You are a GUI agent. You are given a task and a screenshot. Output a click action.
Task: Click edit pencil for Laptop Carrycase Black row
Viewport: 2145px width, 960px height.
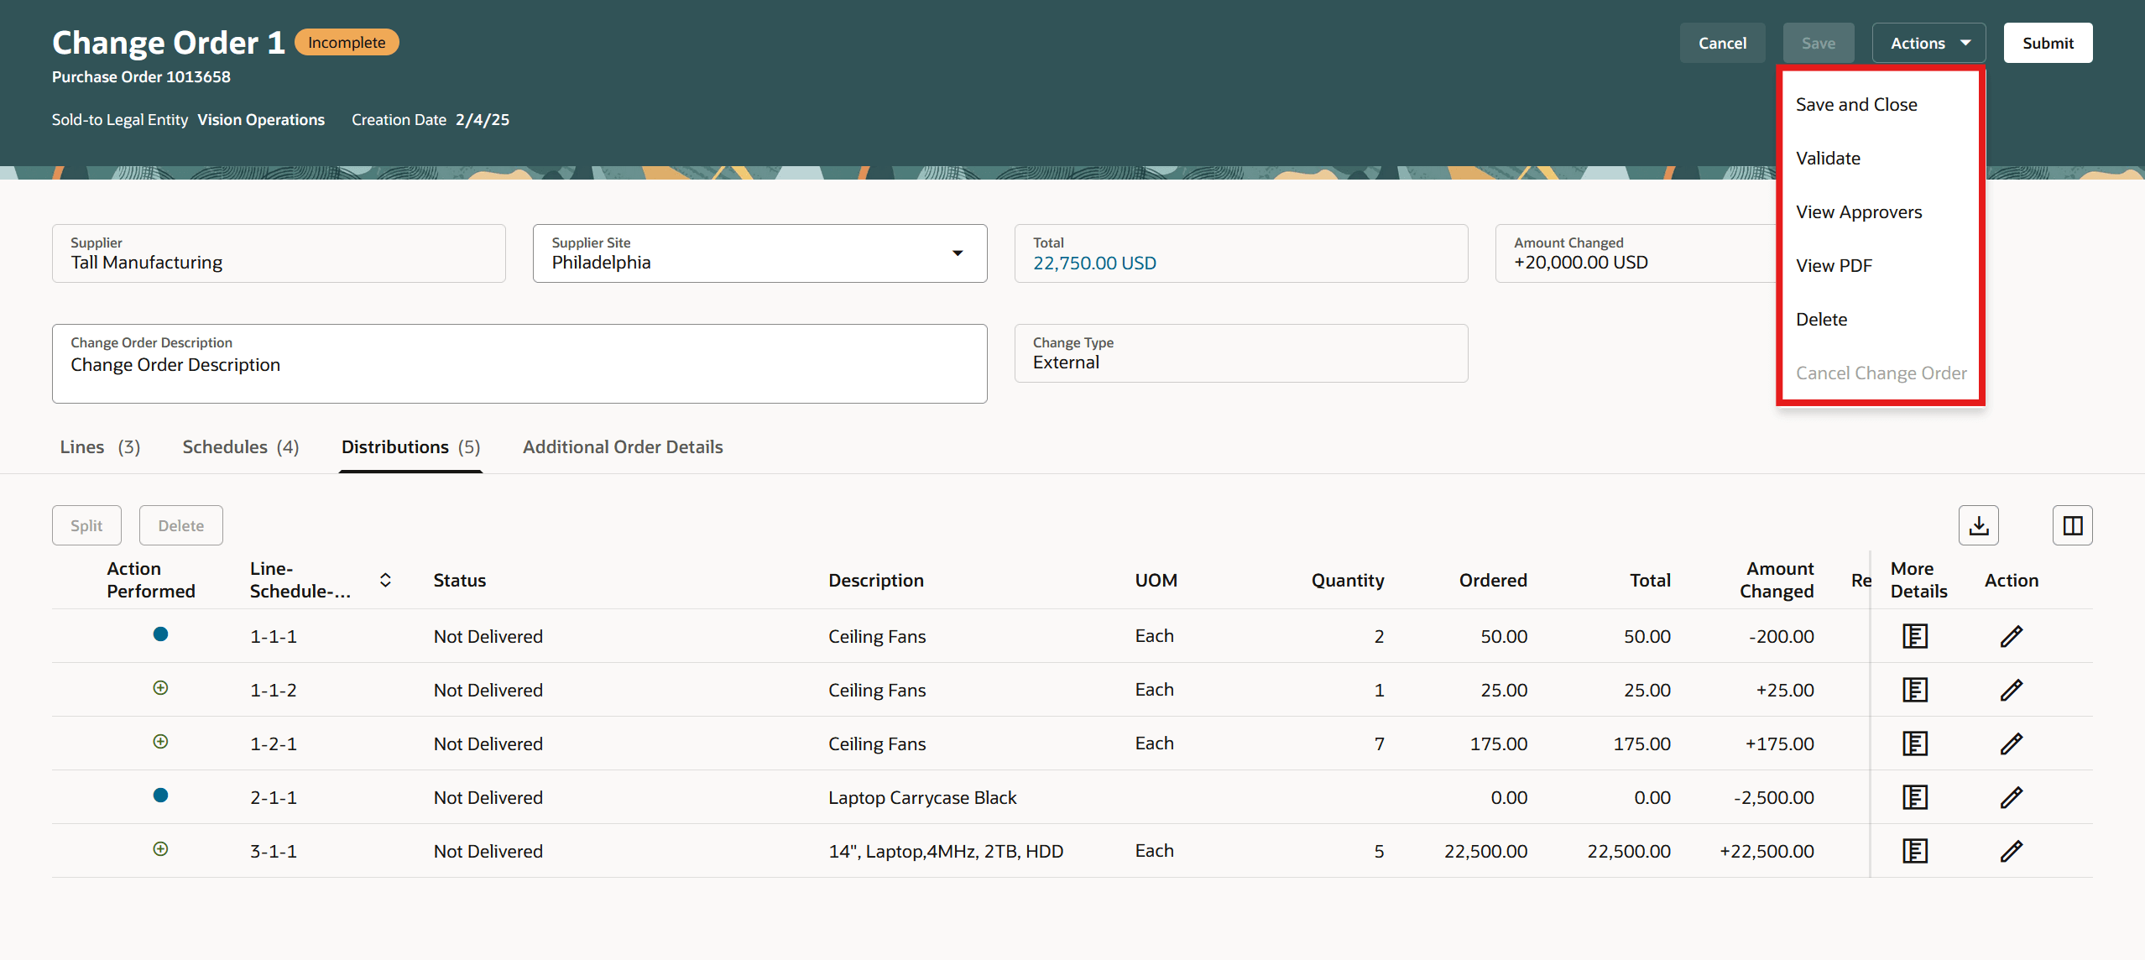click(x=2011, y=797)
